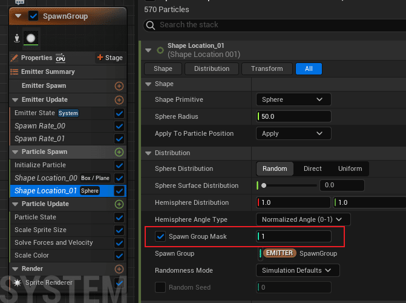This screenshot has width=406, height=303.
Task: Add a renderer in the Render section
Action: click(119, 269)
